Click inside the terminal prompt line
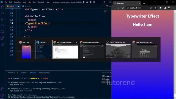The image size is (176, 99). (x=43, y=97)
